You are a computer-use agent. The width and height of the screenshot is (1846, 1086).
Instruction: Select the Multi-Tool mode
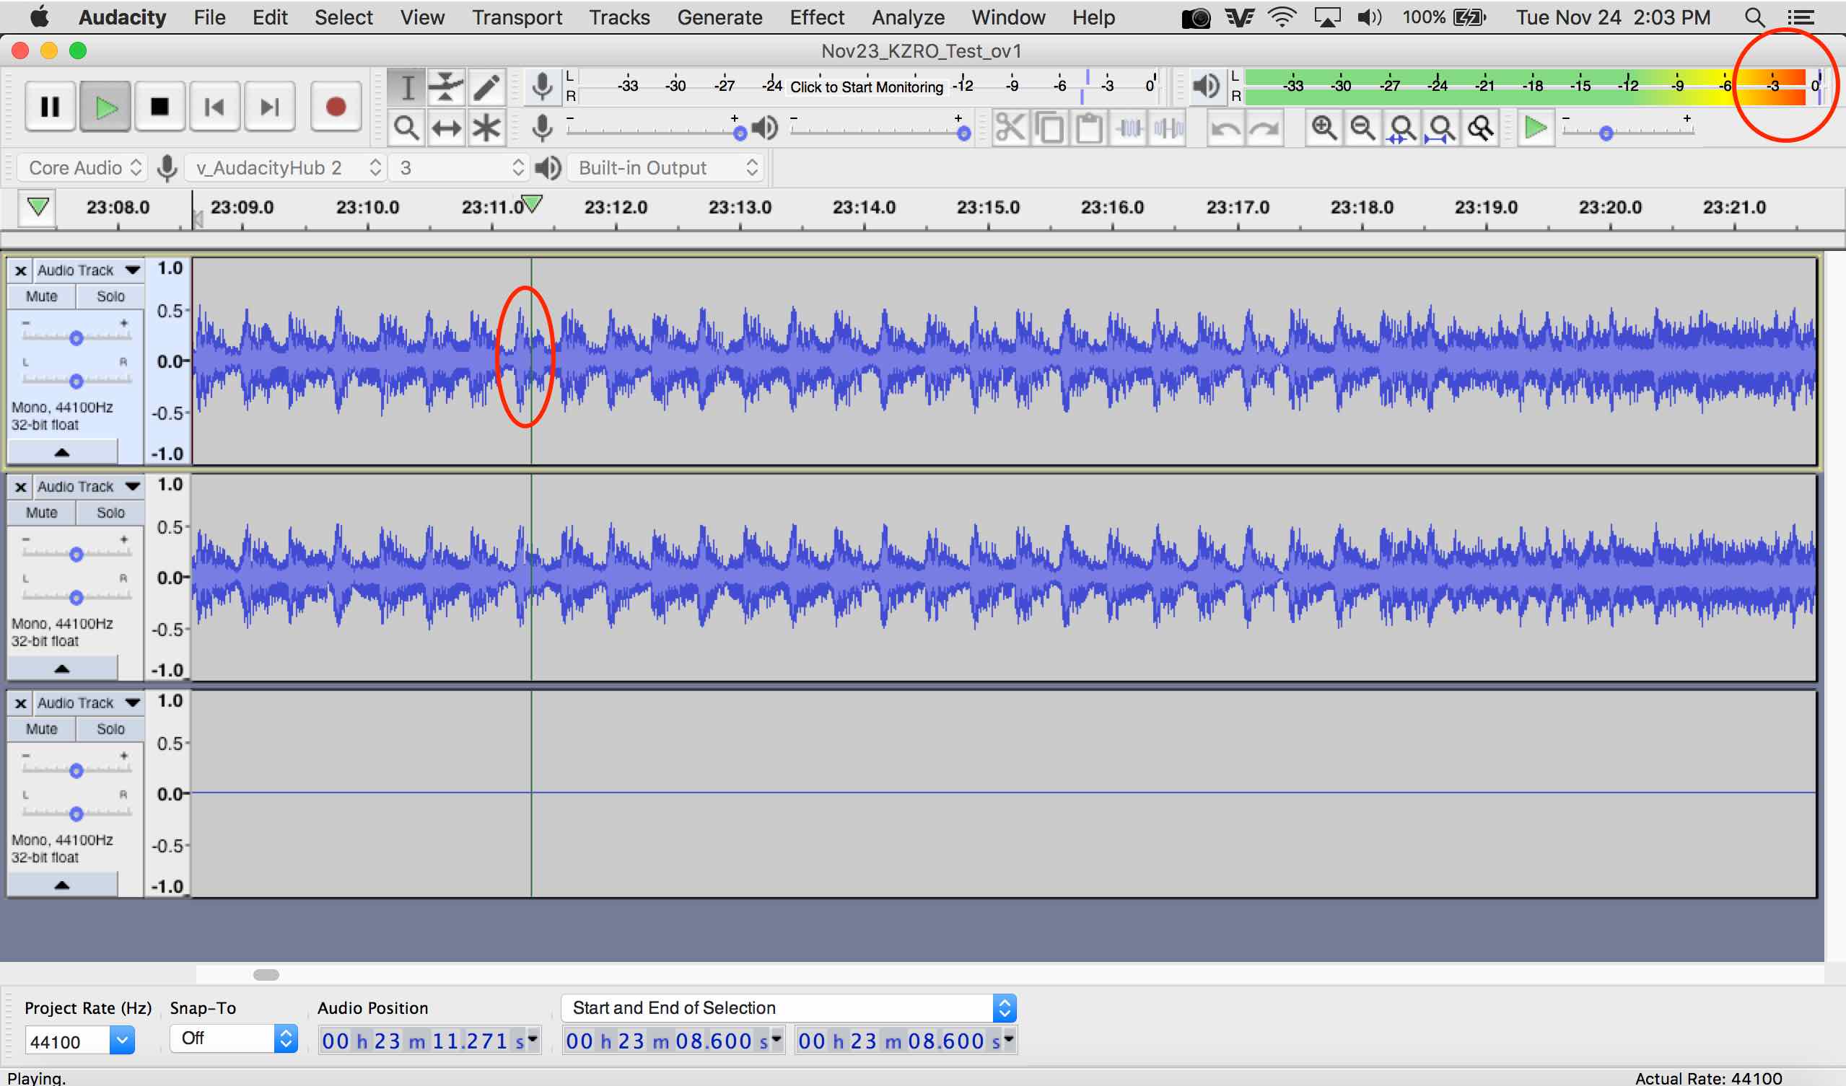(x=486, y=127)
